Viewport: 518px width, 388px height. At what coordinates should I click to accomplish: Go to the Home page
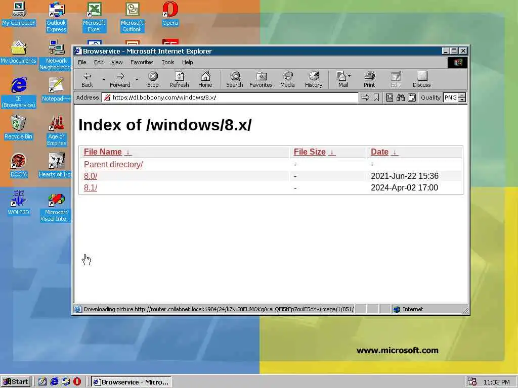click(x=205, y=79)
